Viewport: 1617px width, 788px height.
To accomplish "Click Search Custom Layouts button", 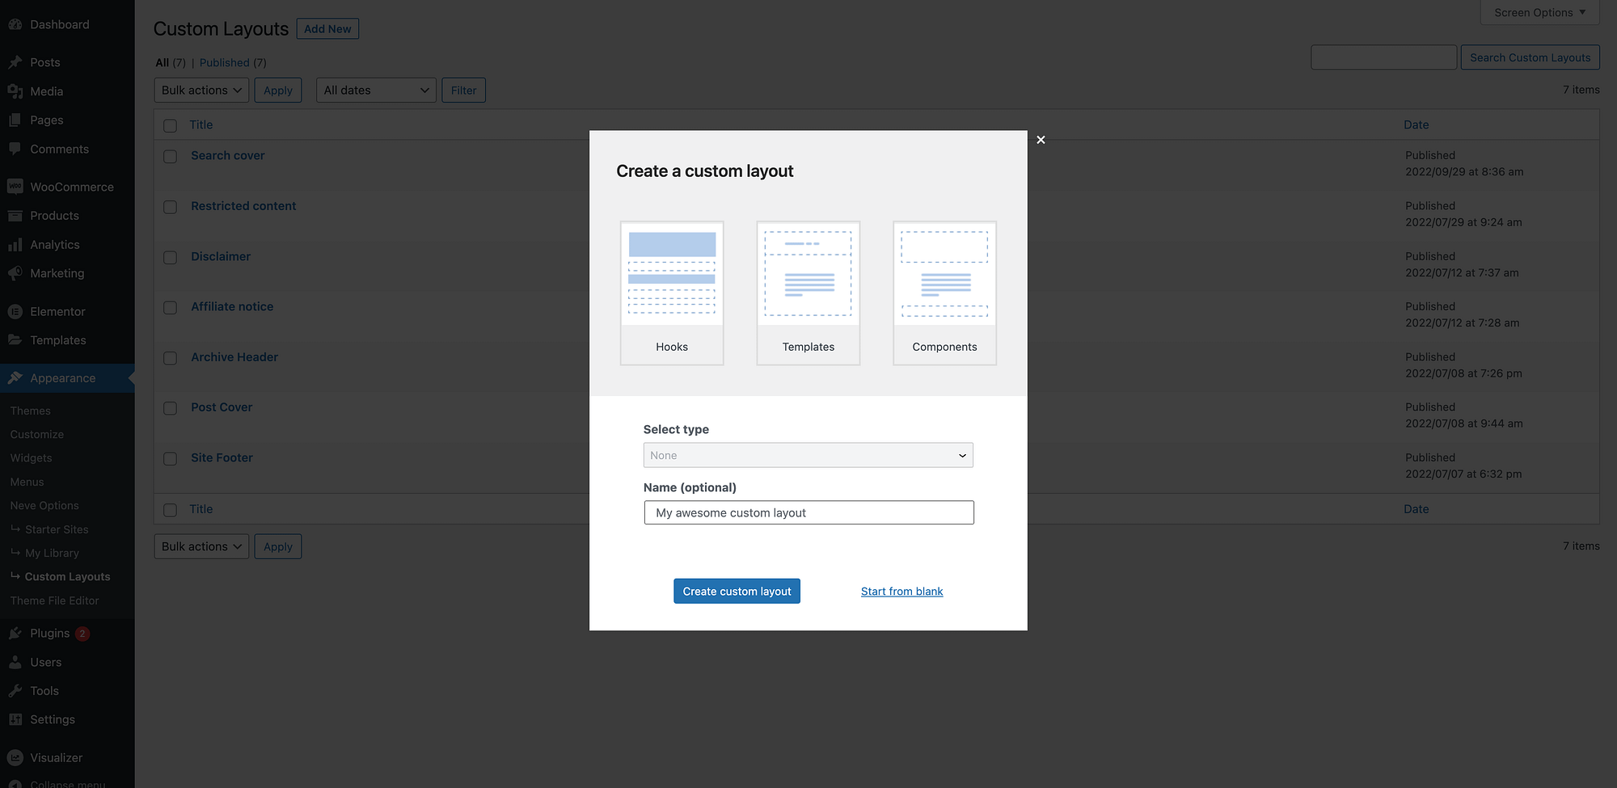I will [x=1530, y=57].
